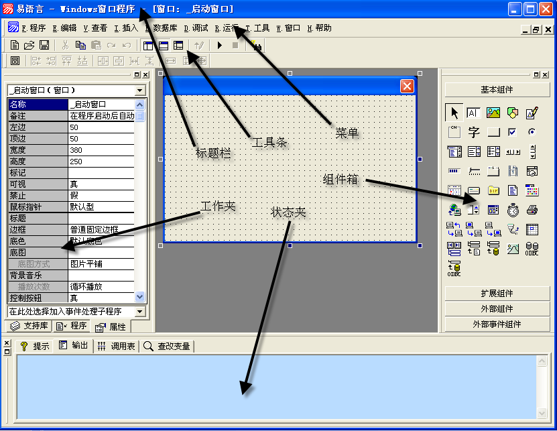
Task: Create a new file from the toolbar
Action: 15,45
